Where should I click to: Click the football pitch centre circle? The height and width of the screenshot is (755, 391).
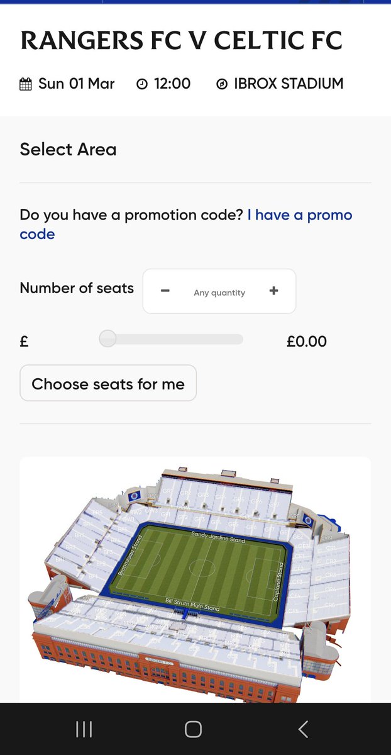[202, 568]
